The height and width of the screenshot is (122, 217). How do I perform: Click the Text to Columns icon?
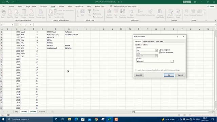pyautogui.click(x=109, y=14)
